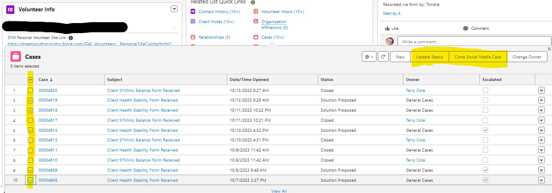This screenshot has width=552, height=193.
Task: Uncheck the box for case 00004609
Action: tap(30, 170)
